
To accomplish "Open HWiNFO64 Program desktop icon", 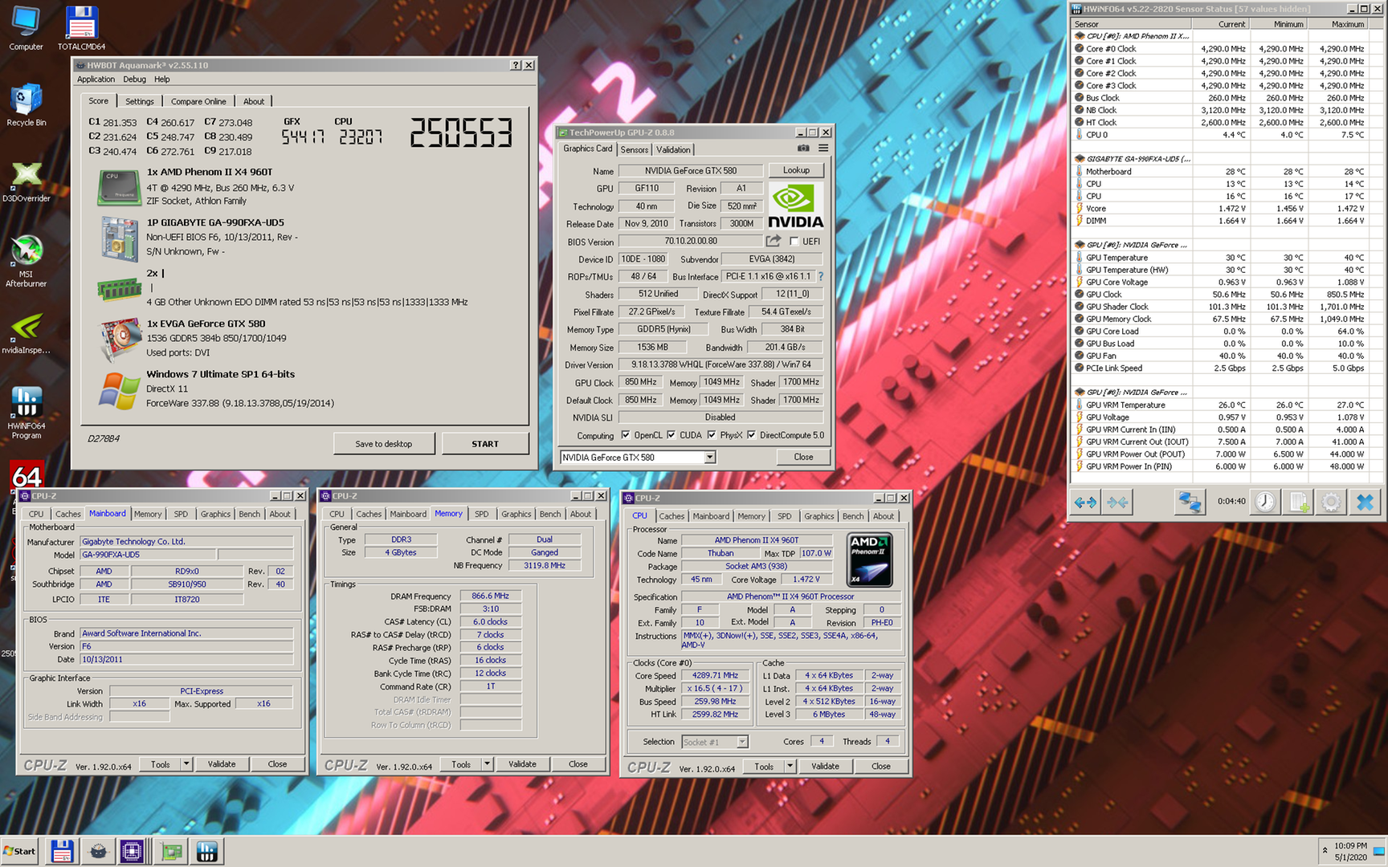I will (x=26, y=413).
